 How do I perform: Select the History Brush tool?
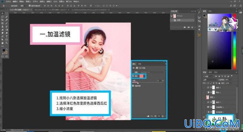click(7, 26)
